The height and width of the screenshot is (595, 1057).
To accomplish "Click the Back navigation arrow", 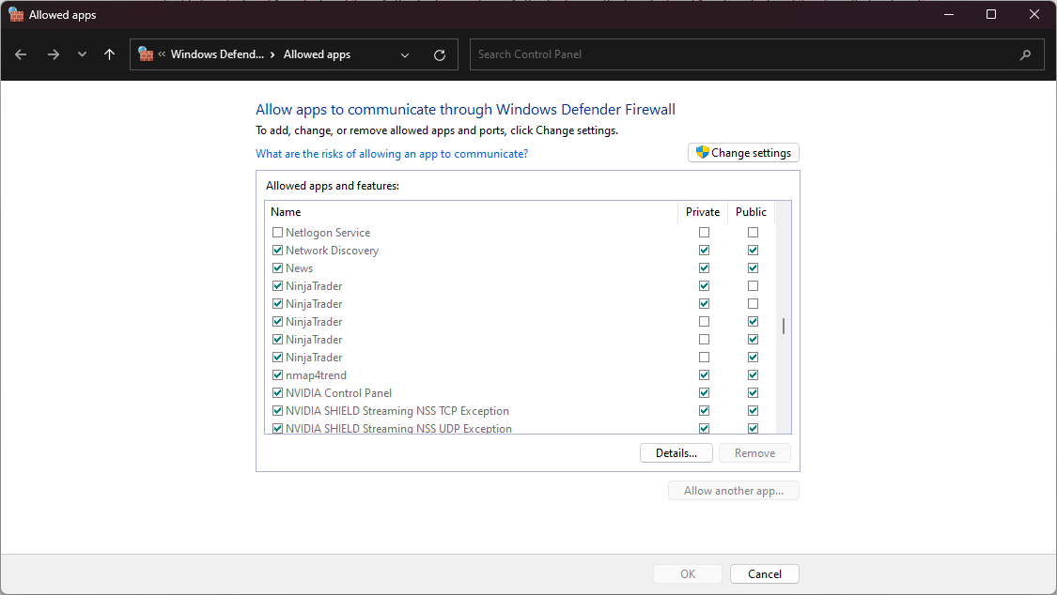I will coord(21,54).
